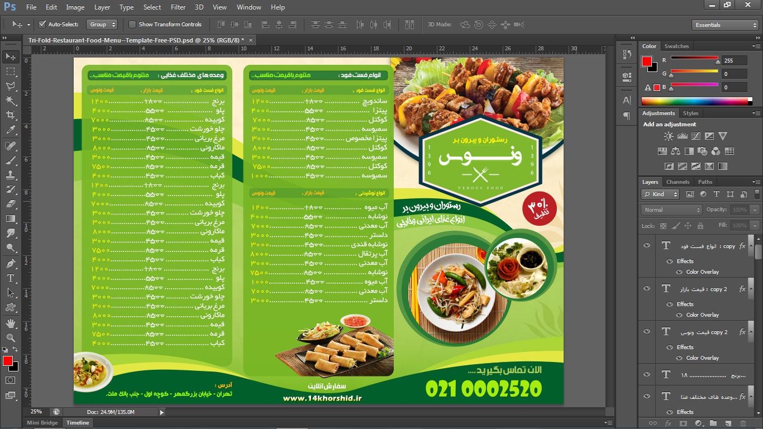Image resolution: width=763 pixels, height=429 pixels.
Task: Add a Brightness/Contrast adjustment
Action: [x=669, y=136]
